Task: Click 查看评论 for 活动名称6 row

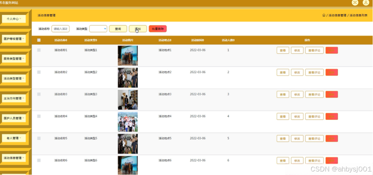Action: tap(314, 161)
